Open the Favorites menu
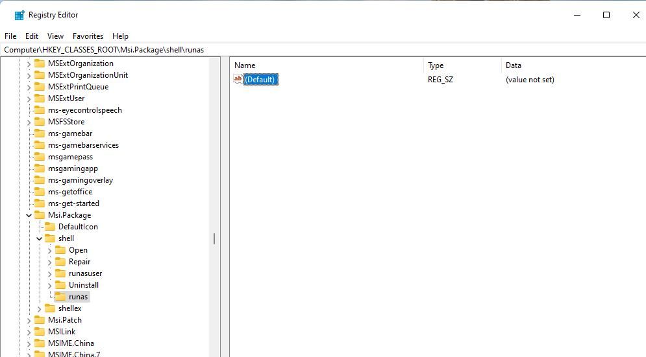 (88, 36)
